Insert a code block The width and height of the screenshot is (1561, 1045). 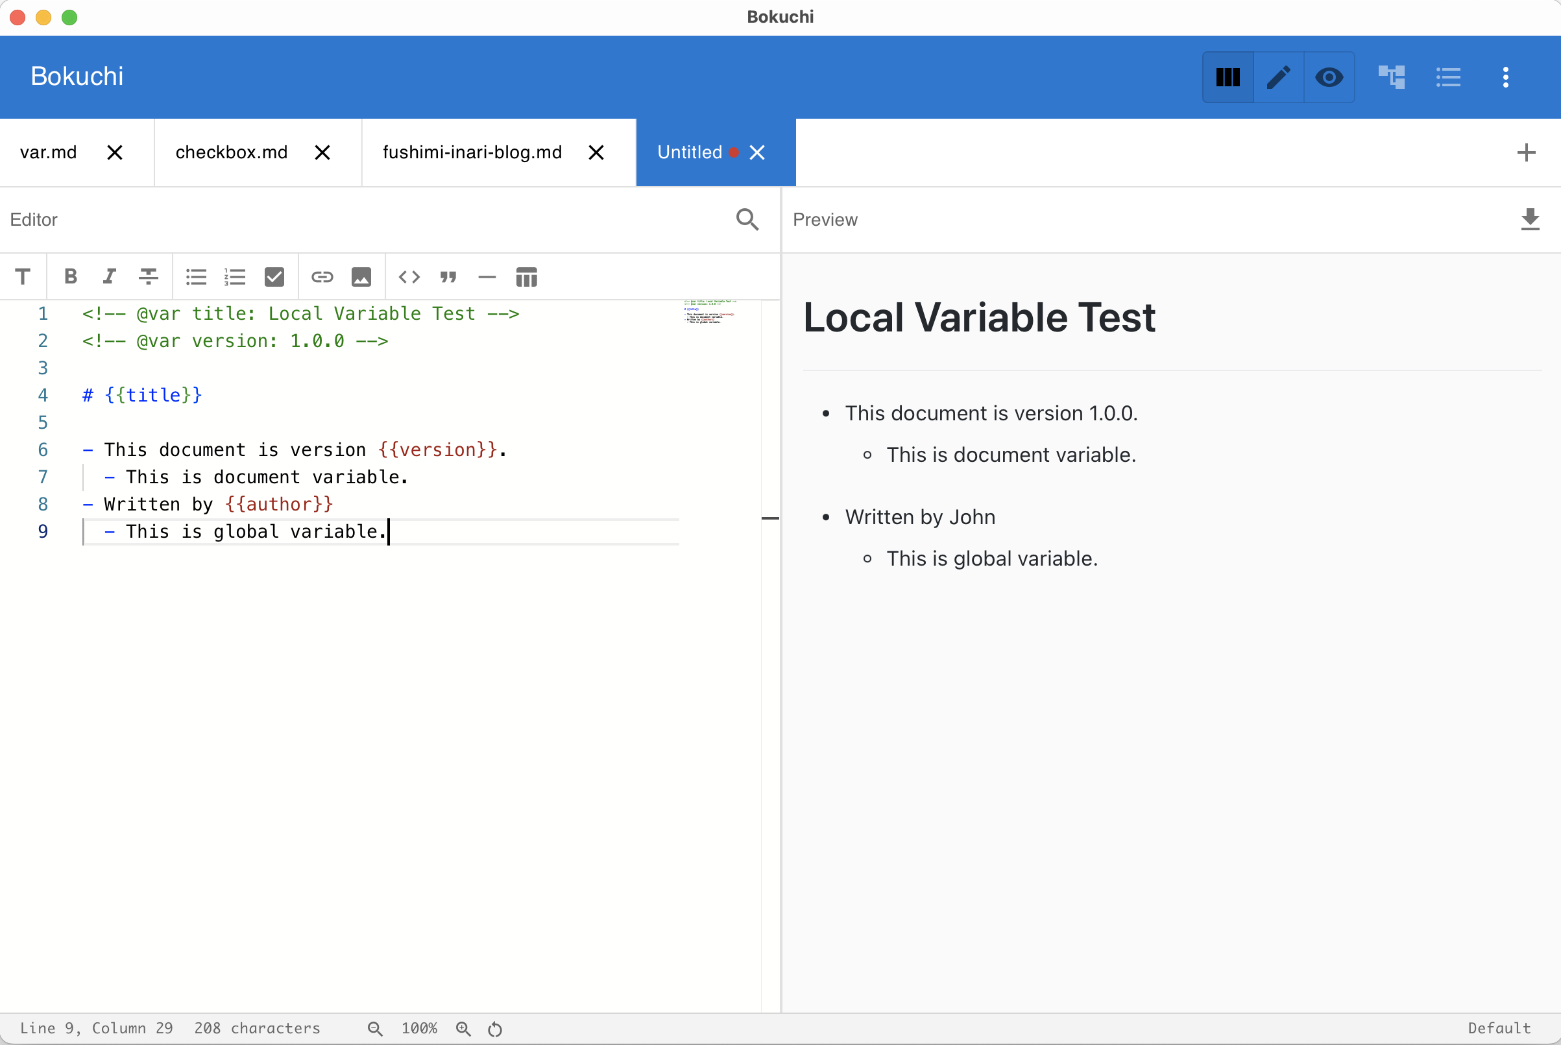(x=409, y=276)
